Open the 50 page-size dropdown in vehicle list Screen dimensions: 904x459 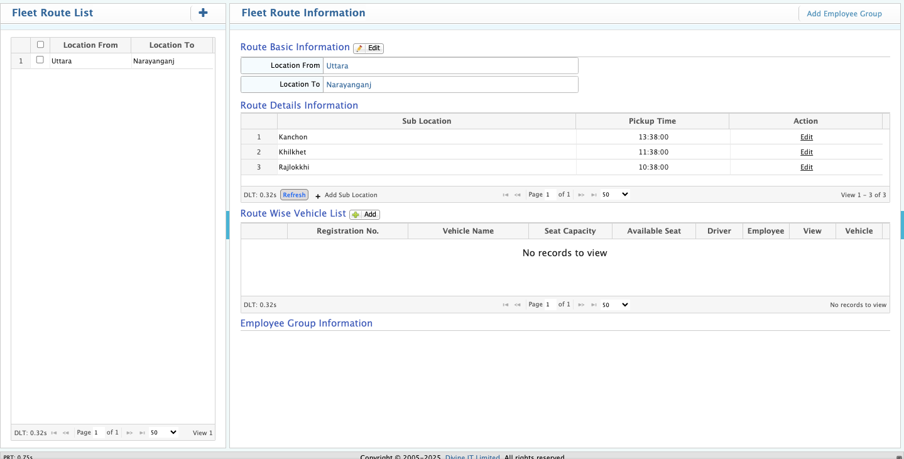[614, 305]
